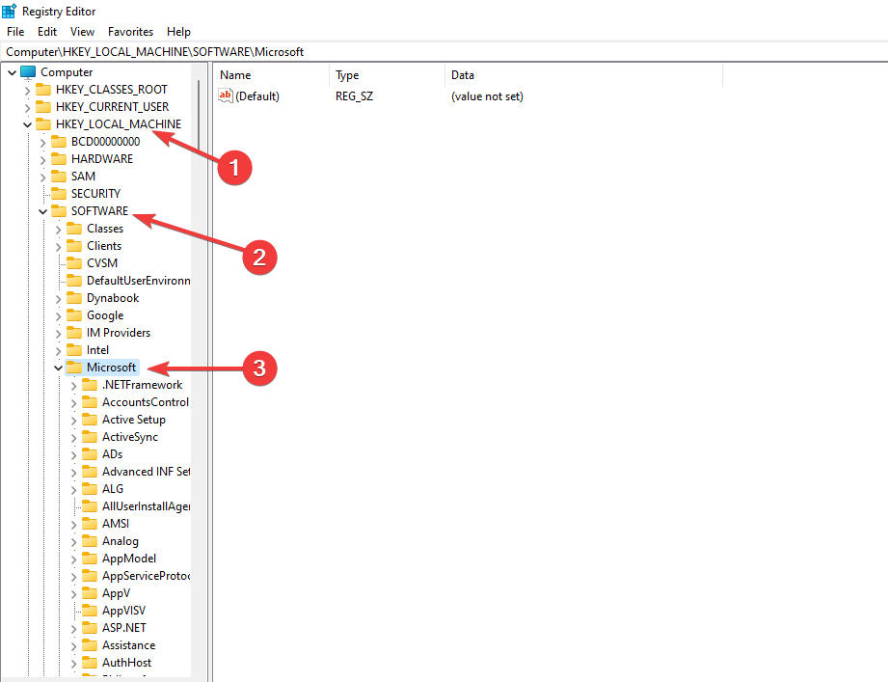Click the SOFTWARE folder icon
This screenshot has height=682, width=888.
click(x=58, y=210)
